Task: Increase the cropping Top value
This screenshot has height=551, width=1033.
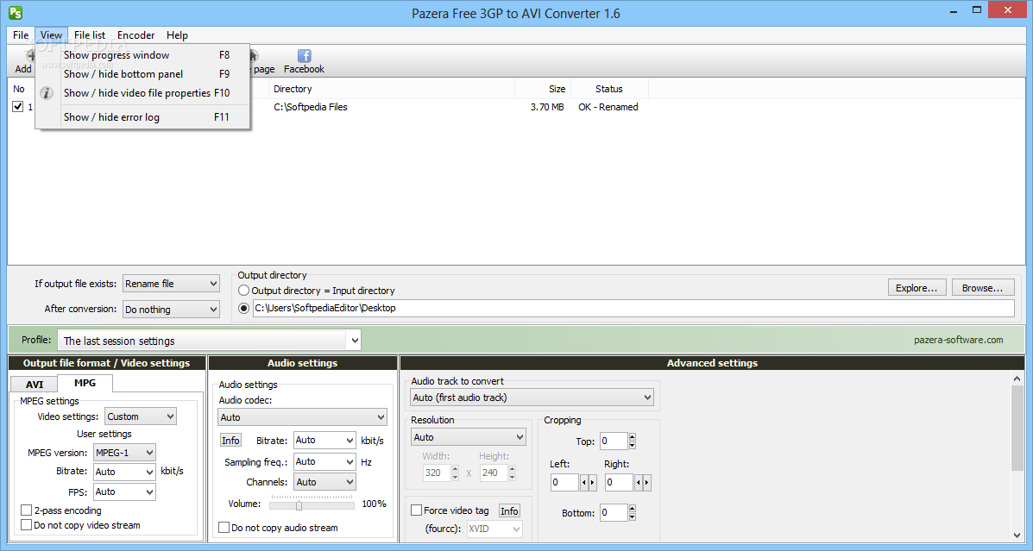Action: tap(633, 437)
